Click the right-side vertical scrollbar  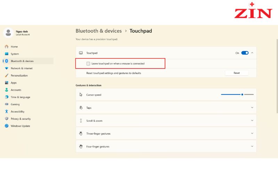(x=277, y=76)
